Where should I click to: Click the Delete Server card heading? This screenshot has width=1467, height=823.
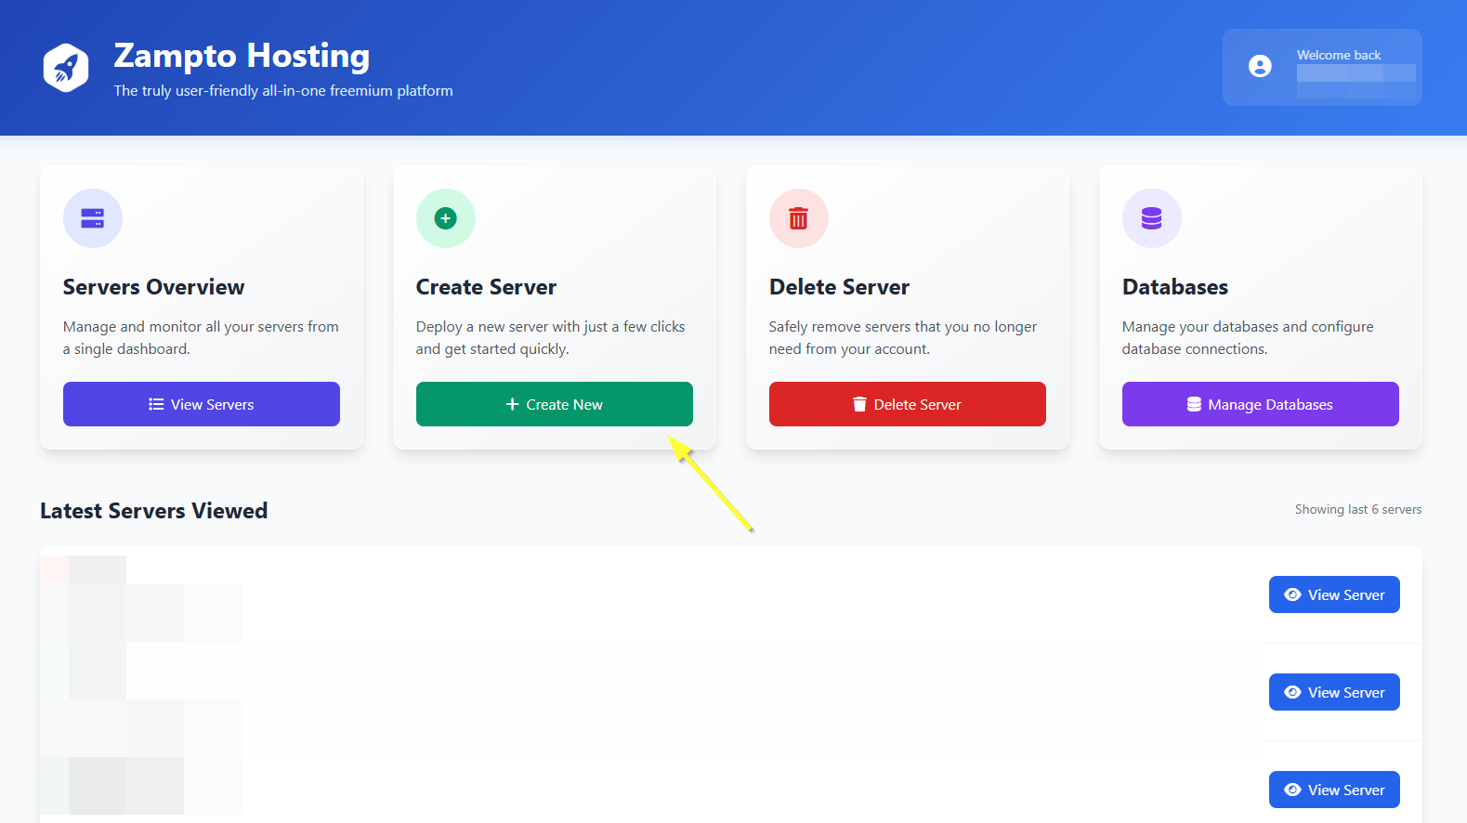click(840, 287)
